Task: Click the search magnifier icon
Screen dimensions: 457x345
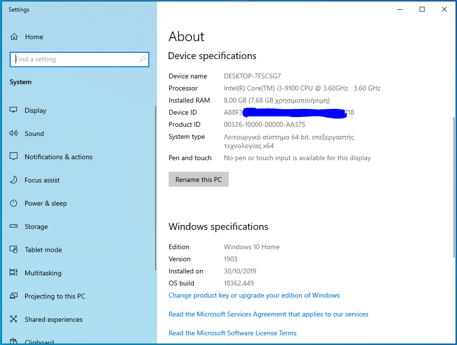Action: (142, 60)
